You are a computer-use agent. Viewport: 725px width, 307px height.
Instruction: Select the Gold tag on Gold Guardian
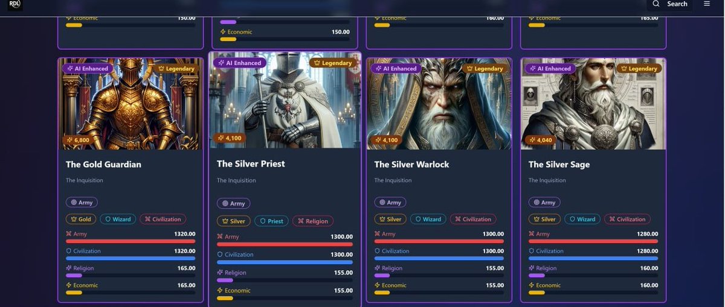point(80,220)
